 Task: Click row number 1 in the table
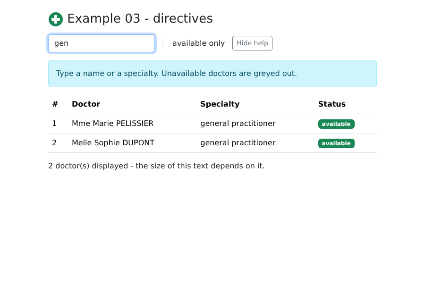point(54,124)
